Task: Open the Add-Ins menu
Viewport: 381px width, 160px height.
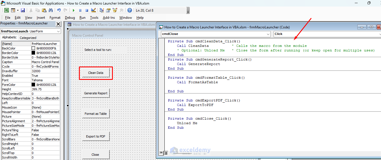Action: point(109,18)
